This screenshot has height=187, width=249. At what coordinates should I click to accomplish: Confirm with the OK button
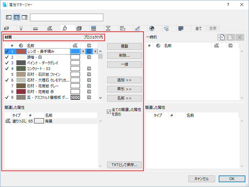pos(232,179)
